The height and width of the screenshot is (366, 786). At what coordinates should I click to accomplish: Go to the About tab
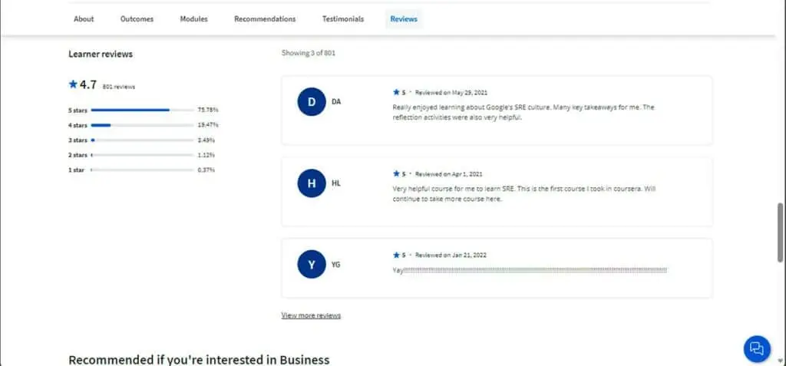(x=84, y=19)
